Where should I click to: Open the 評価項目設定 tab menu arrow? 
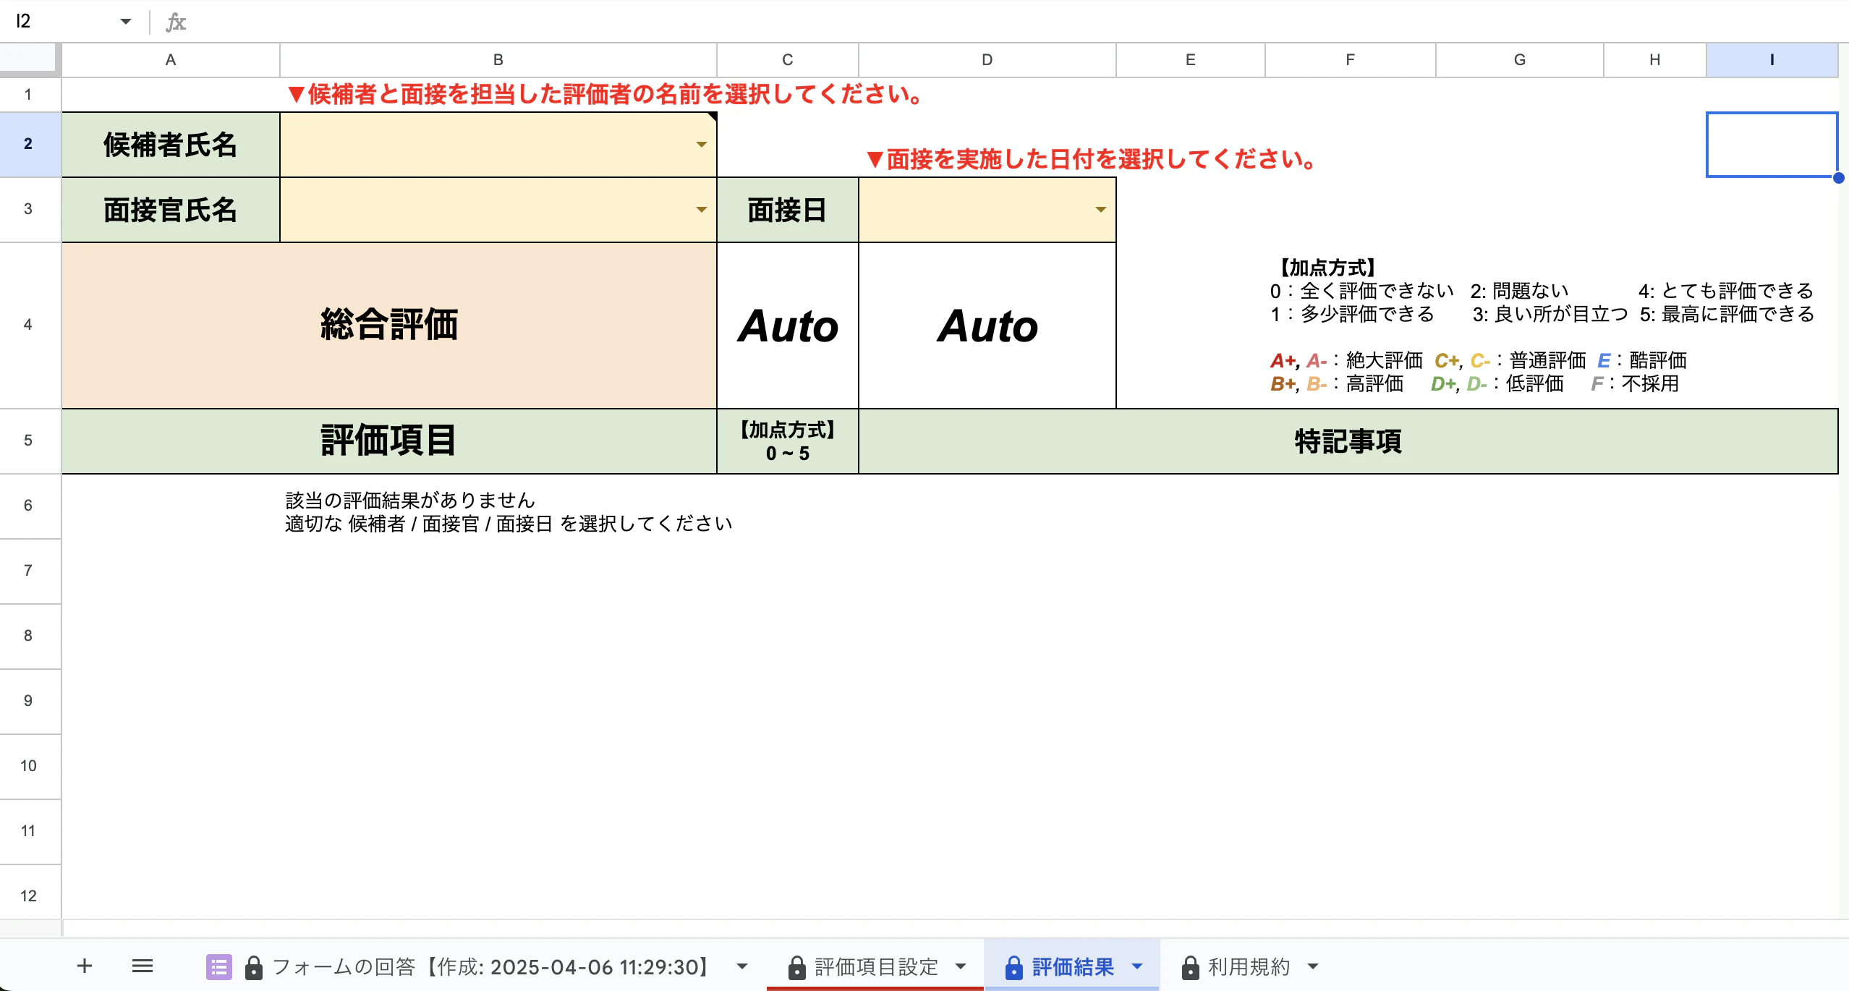pyautogui.click(x=961, y=966)
